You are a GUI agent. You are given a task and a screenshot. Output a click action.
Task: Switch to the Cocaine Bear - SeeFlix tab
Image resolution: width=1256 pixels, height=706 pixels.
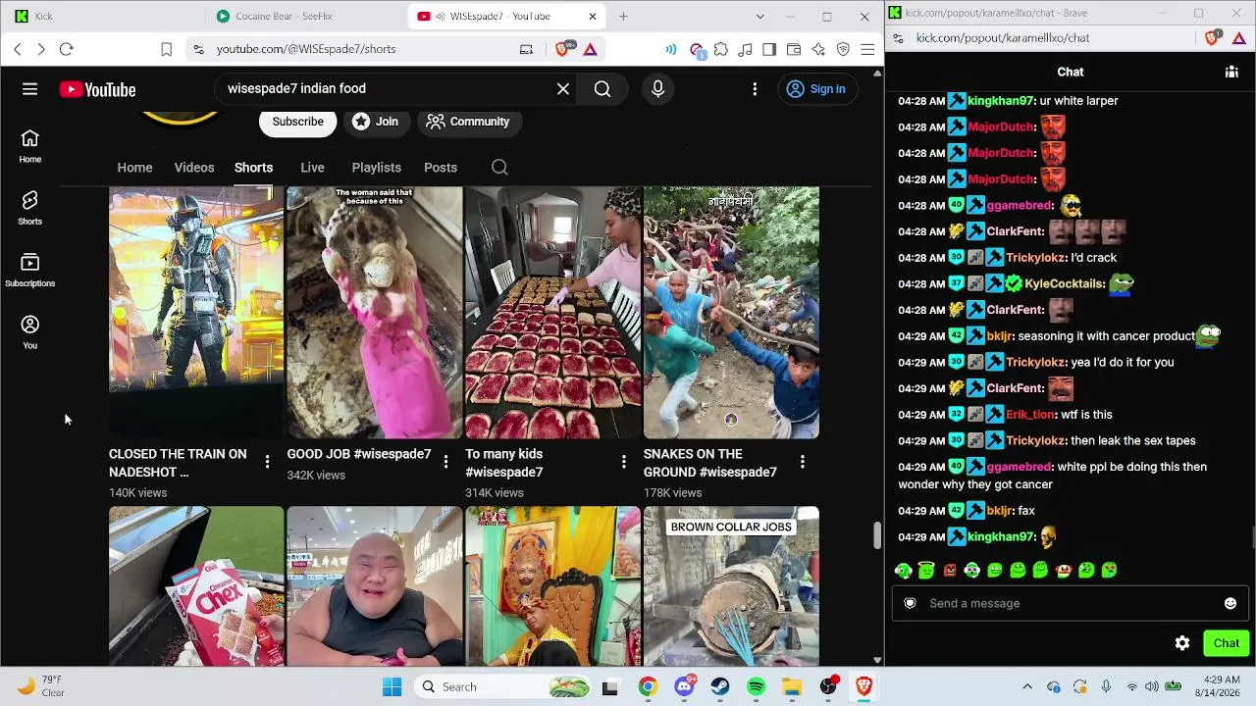tap(304, 17)
